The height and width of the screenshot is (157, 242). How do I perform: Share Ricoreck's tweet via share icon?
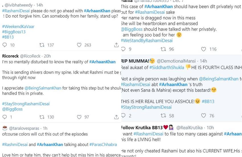pyautogui.click(x=116, y=117)
